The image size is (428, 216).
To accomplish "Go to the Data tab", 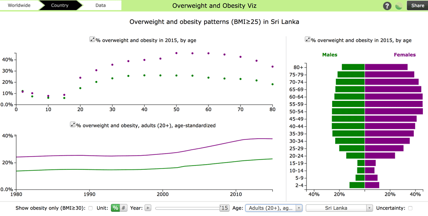I will pyautogui.click(x=101, y=6).
